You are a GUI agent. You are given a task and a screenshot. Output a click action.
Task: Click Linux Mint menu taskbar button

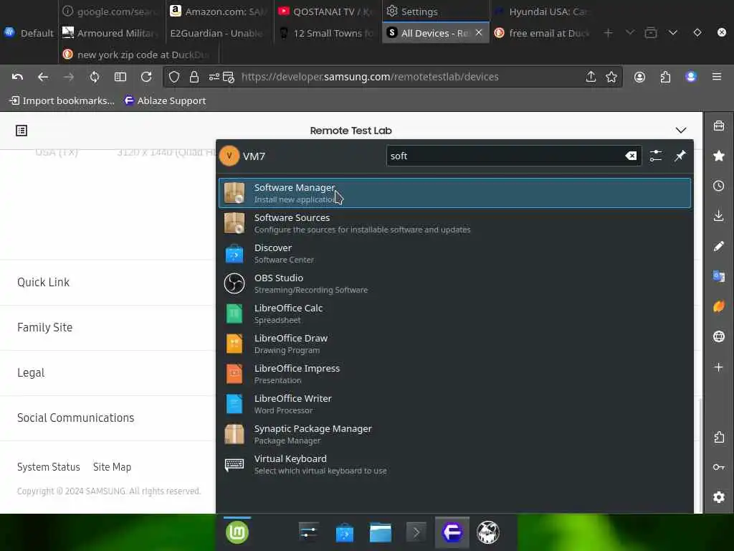(x=237, y=533)
